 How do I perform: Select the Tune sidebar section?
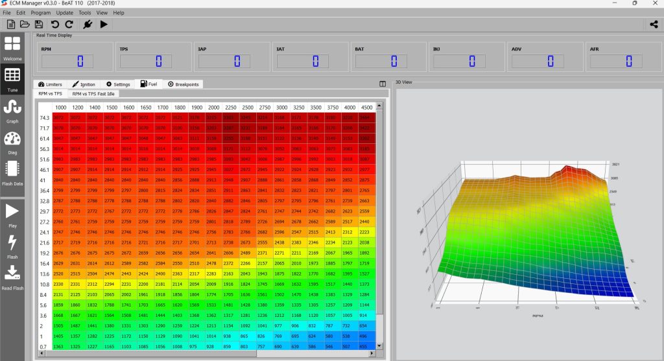tap(12, 79)
